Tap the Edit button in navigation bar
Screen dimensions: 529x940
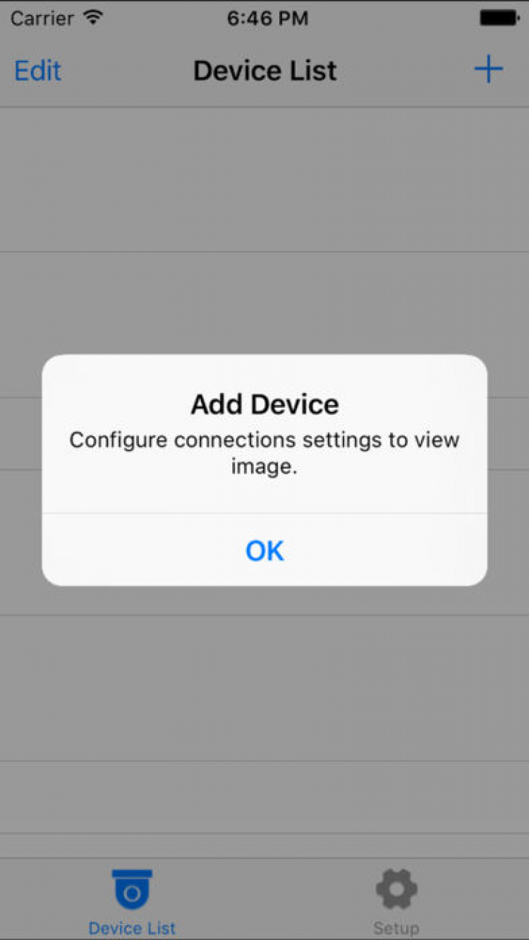coord(38,71)
